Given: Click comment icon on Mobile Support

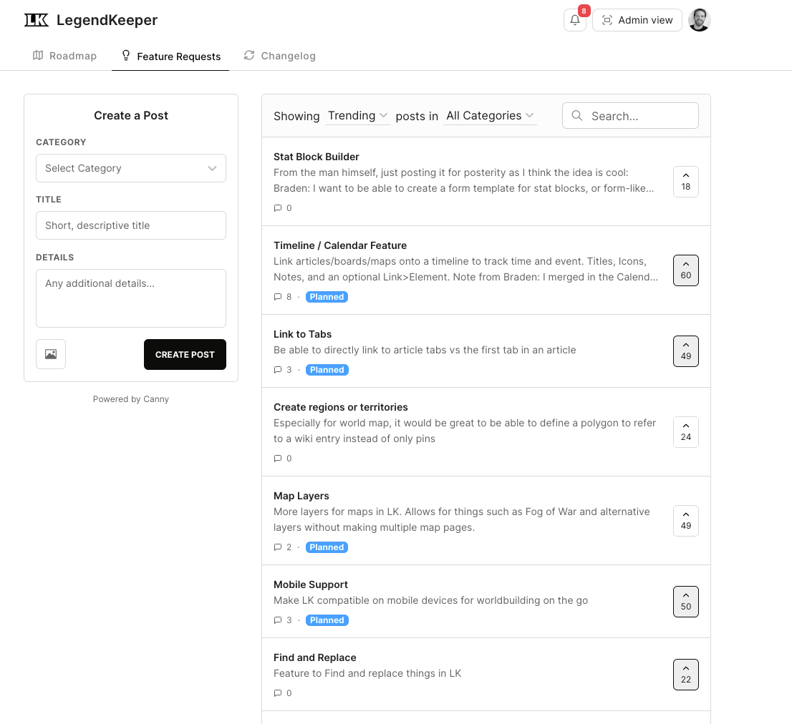Looking at the screenshot, I should pos(278,620).
